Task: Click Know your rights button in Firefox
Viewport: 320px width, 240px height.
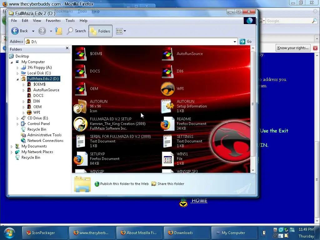Action: [x=293, y=48]
